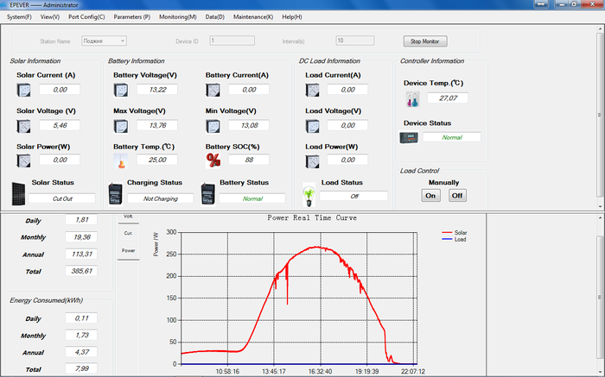Turn the load On manually
Viewport: 605px width, 377px height.
click(430, 196)
